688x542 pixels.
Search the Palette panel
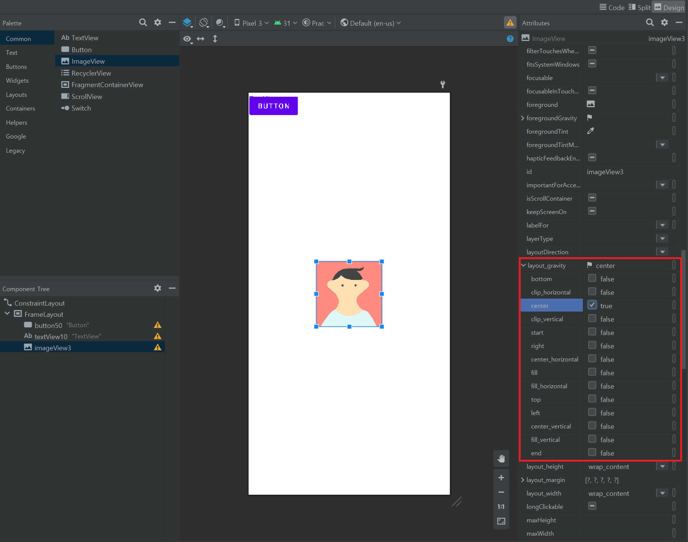pyautogui.click(x=143, y=23)
